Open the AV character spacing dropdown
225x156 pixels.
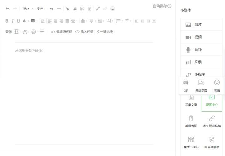pos(26,32)
